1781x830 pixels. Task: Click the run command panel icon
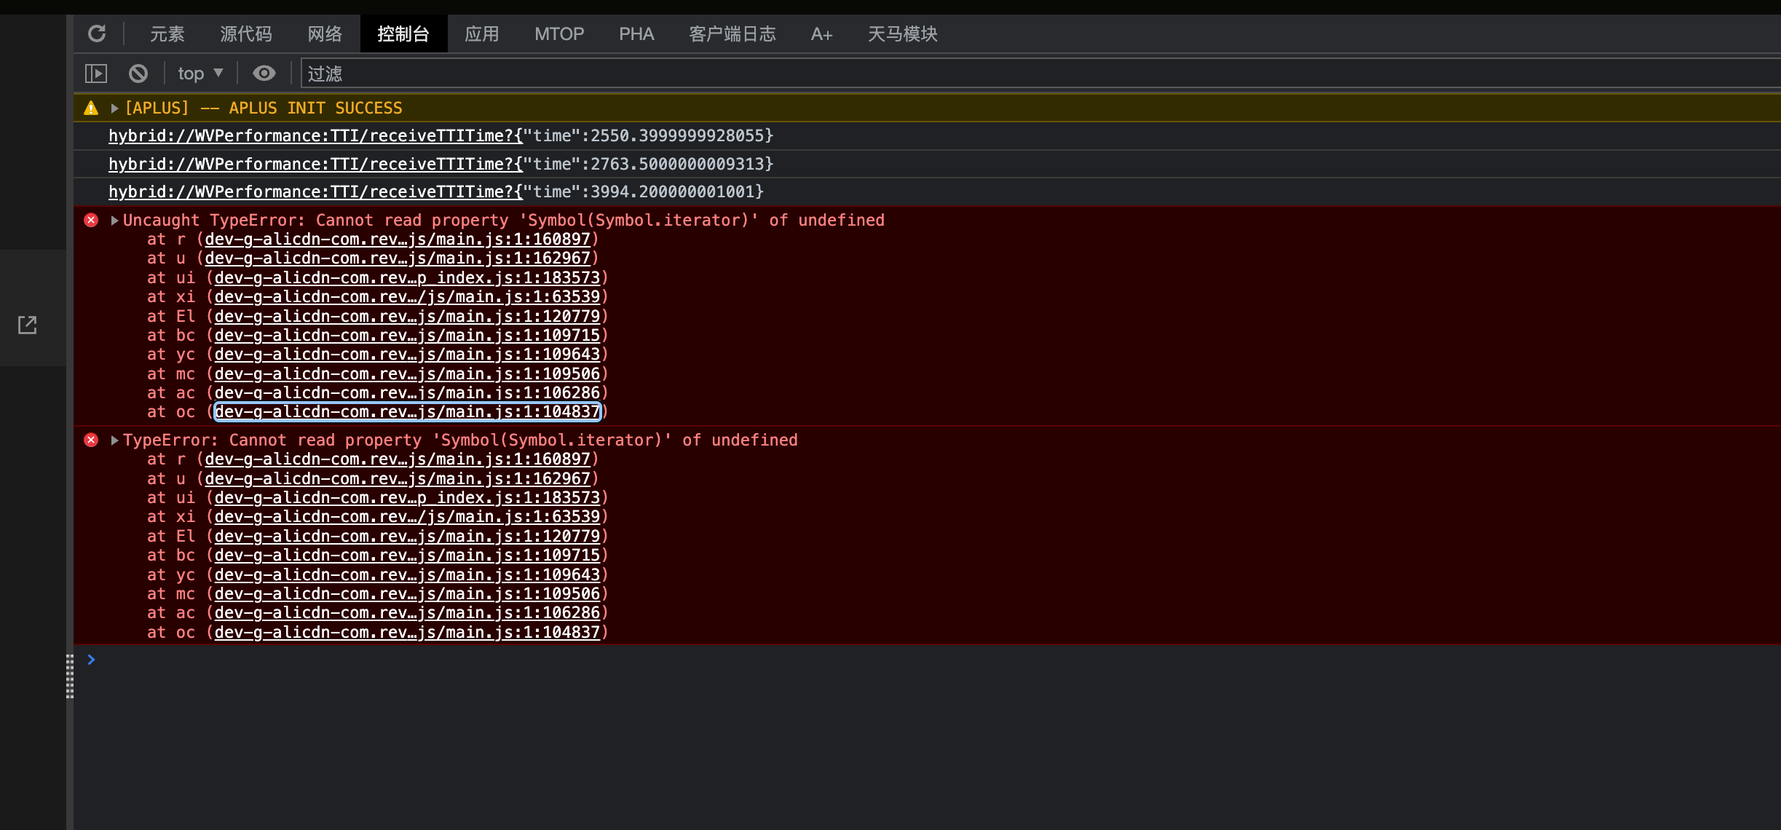[x=95, y=73]
